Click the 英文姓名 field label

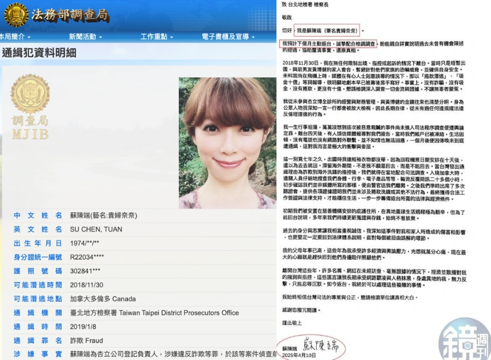point(38,229)
